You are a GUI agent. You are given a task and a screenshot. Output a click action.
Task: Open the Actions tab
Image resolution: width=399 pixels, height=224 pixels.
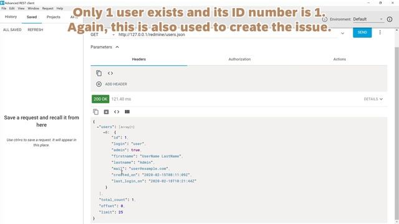point(339,59)
